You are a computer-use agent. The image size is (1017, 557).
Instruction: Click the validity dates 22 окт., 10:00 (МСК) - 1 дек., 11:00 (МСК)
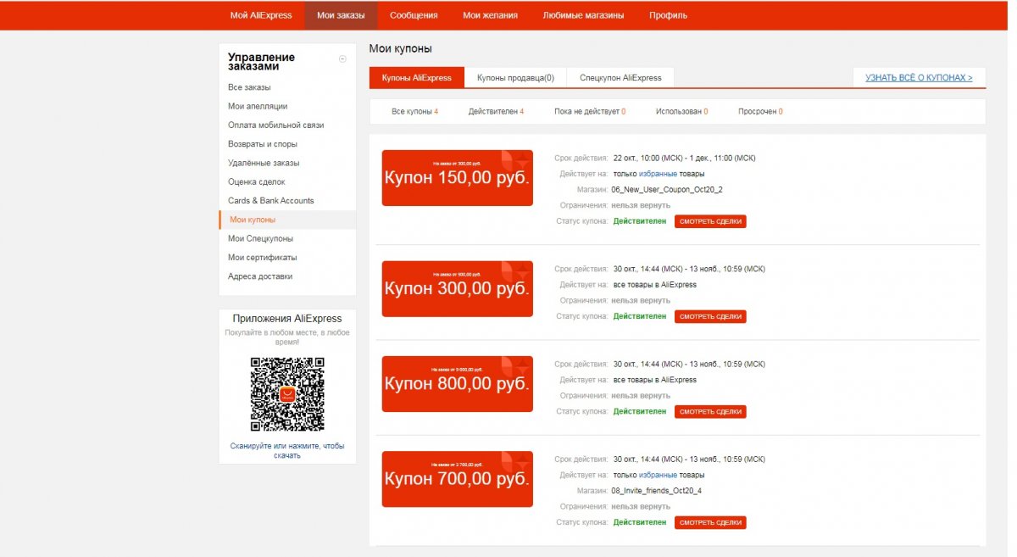[x=684, y=158]
